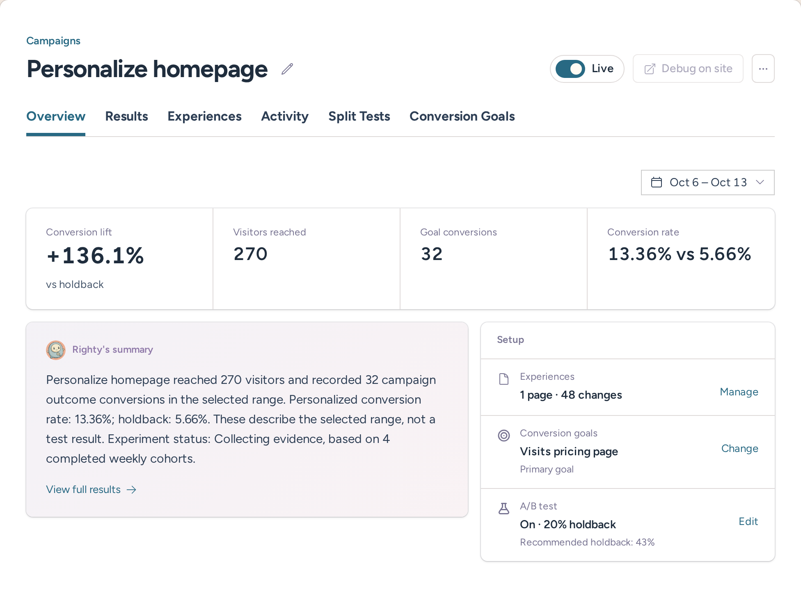
Task: Click Righty's avatar icon
Action: (x=56, y=350)
